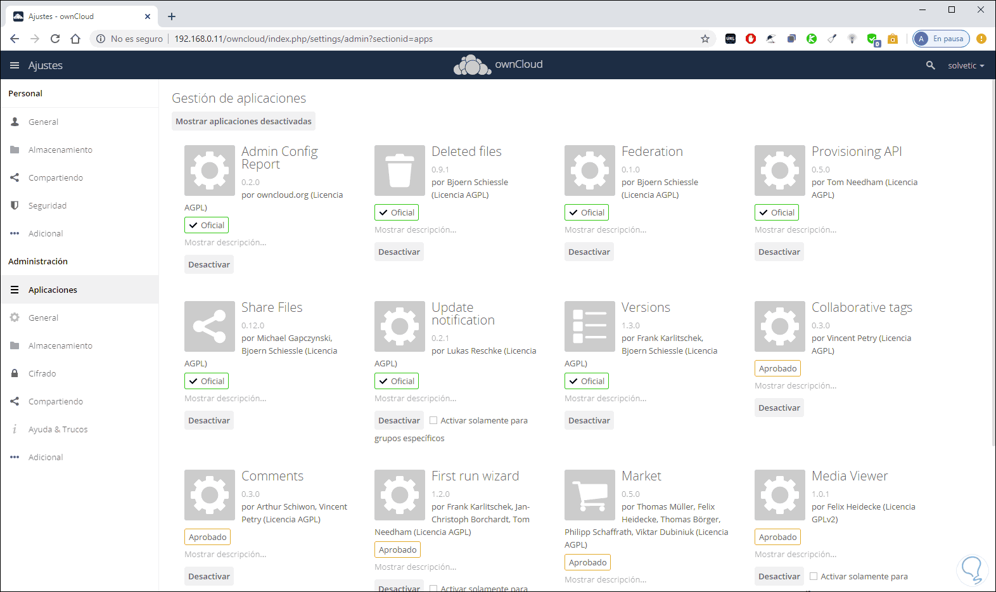
Task: Open a new browser tab
Action: pos(172,16)
